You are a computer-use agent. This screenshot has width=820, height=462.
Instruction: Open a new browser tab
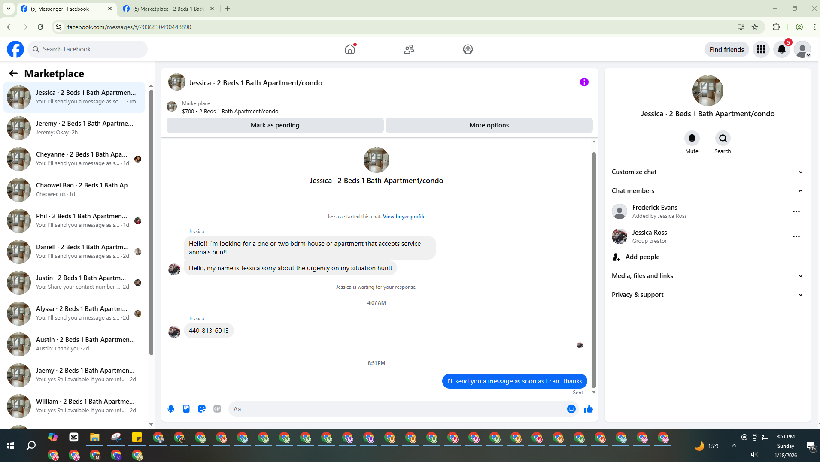(228, 9)
